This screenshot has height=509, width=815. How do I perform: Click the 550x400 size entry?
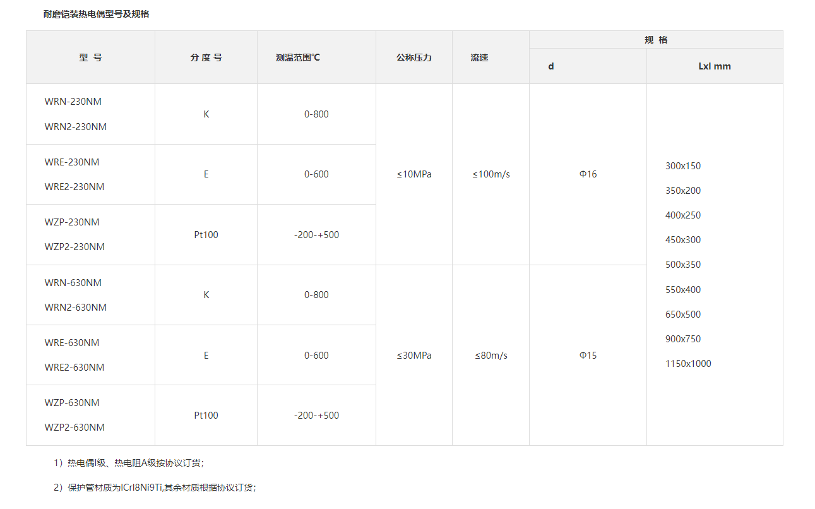(683, 290)
